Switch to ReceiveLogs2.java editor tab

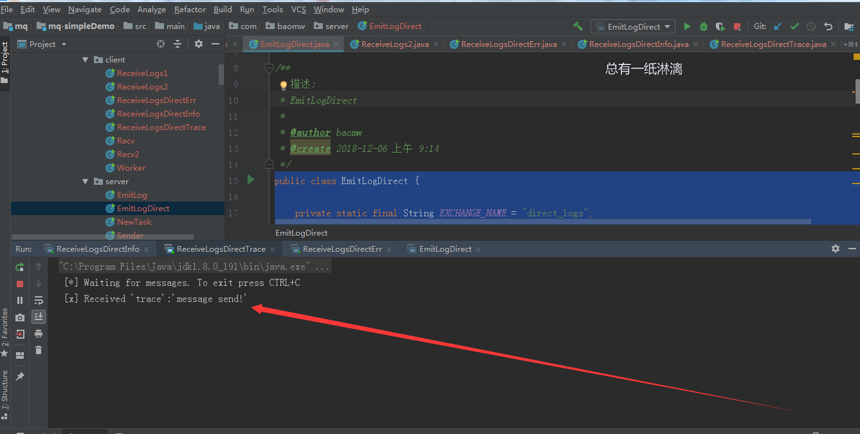[395, 44]
